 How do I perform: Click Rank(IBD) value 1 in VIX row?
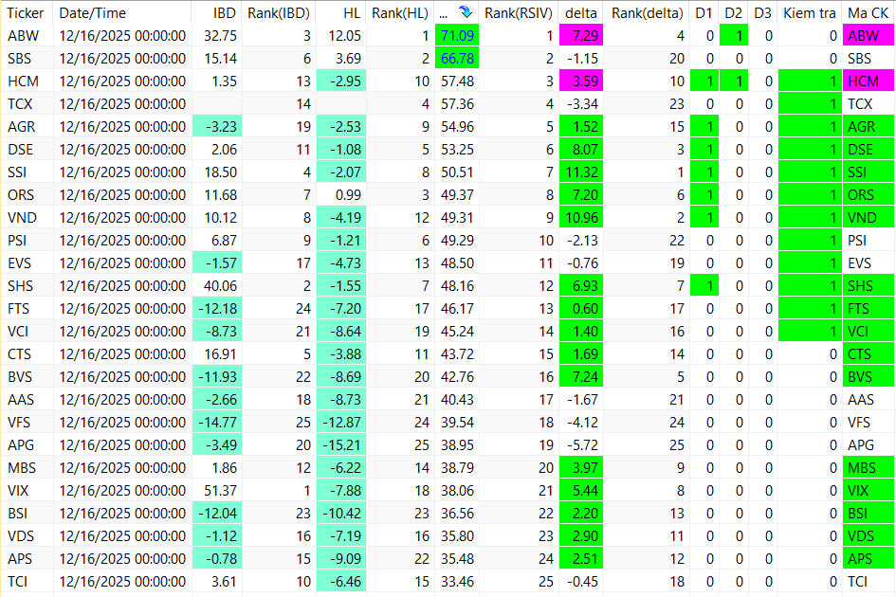coord(307,490)
